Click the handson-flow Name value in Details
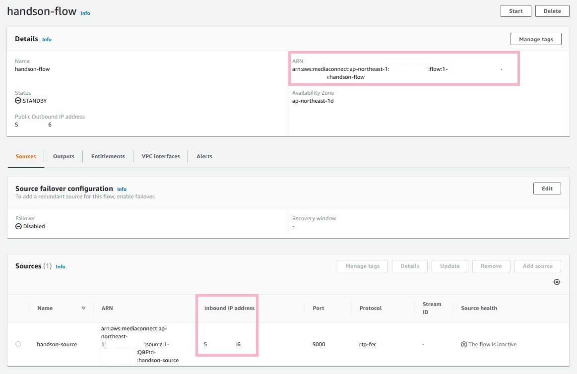The height and width of the screenshot is (374, 577). point(32,69)
